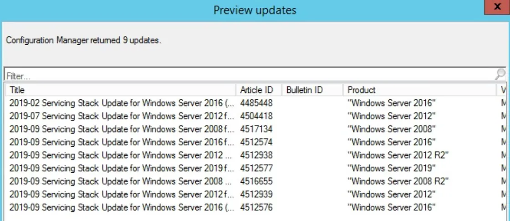Select the "Windows Server 2008 R2" product cell
Viewport: 510px width, 221px height.
pyautogui.click(x=398, y=181)
